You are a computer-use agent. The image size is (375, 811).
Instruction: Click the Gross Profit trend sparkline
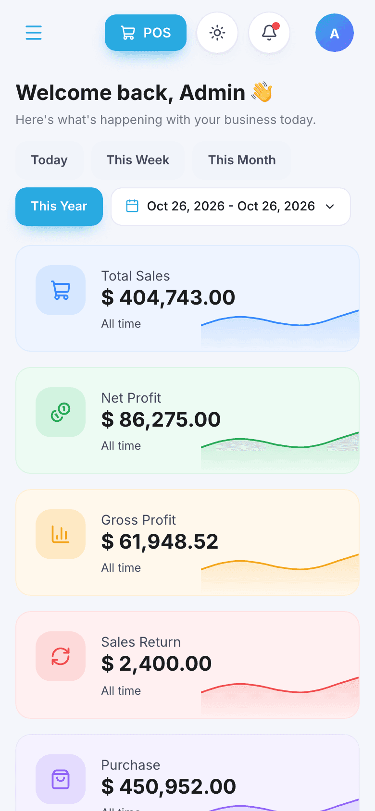[x=280, y=574]
